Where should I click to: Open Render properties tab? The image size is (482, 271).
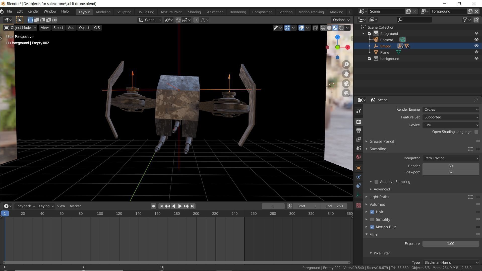tap(358, 122)
